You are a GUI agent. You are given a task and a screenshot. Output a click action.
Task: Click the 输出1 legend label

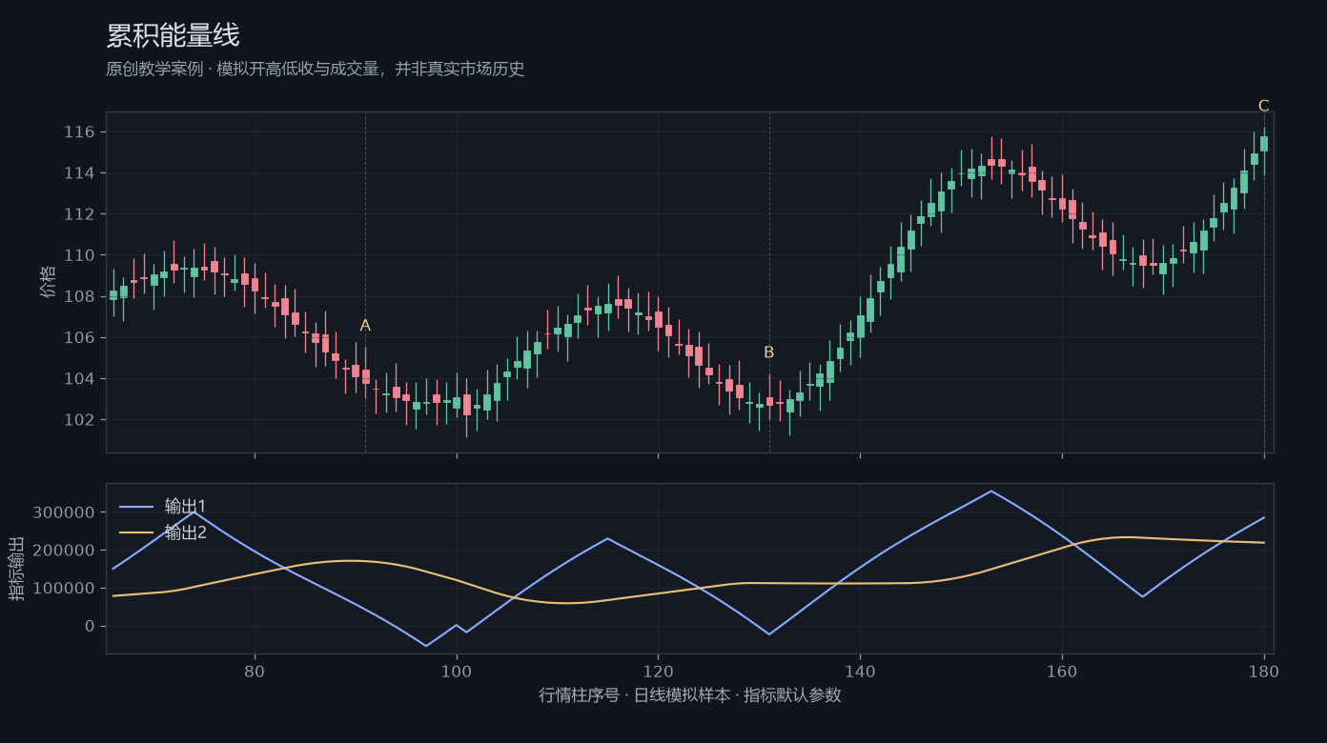(186, 506)
